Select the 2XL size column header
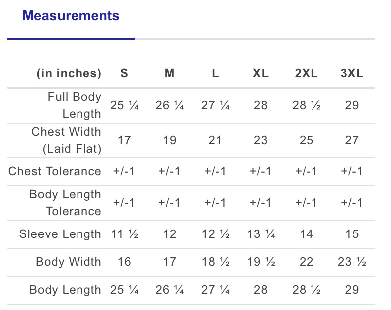Viewport: 391px width, 310px height. [x=306, y=73]
